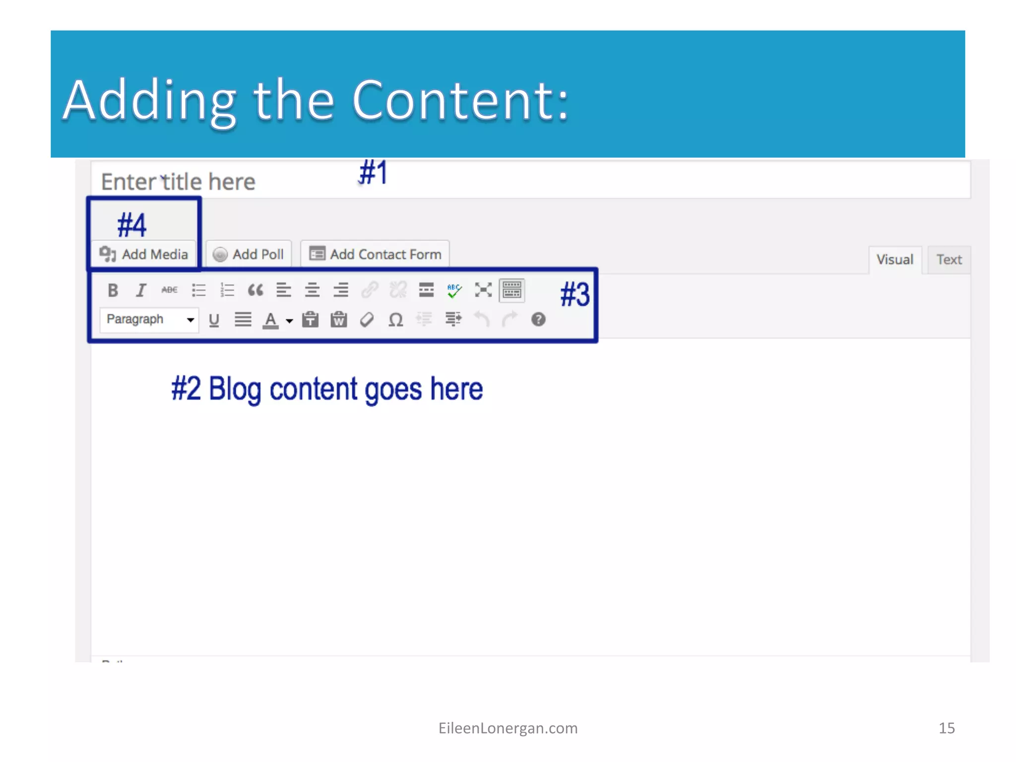Viewport: 1016px width, 762px height.
Task: Toggle the kitchen sink toolbar
Action: click(x=511, y=290)
